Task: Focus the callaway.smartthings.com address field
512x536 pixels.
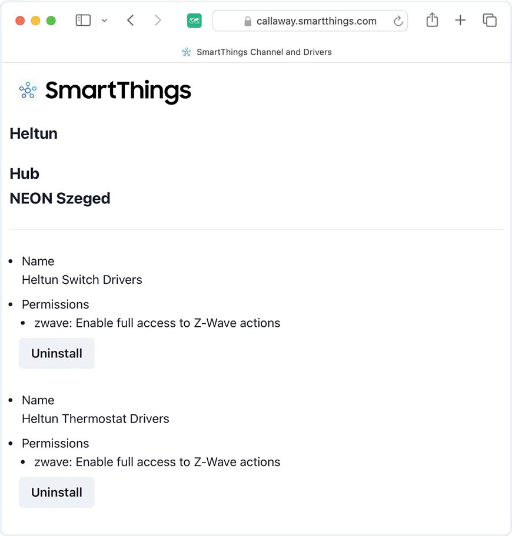Action: (x=317, y=21)
